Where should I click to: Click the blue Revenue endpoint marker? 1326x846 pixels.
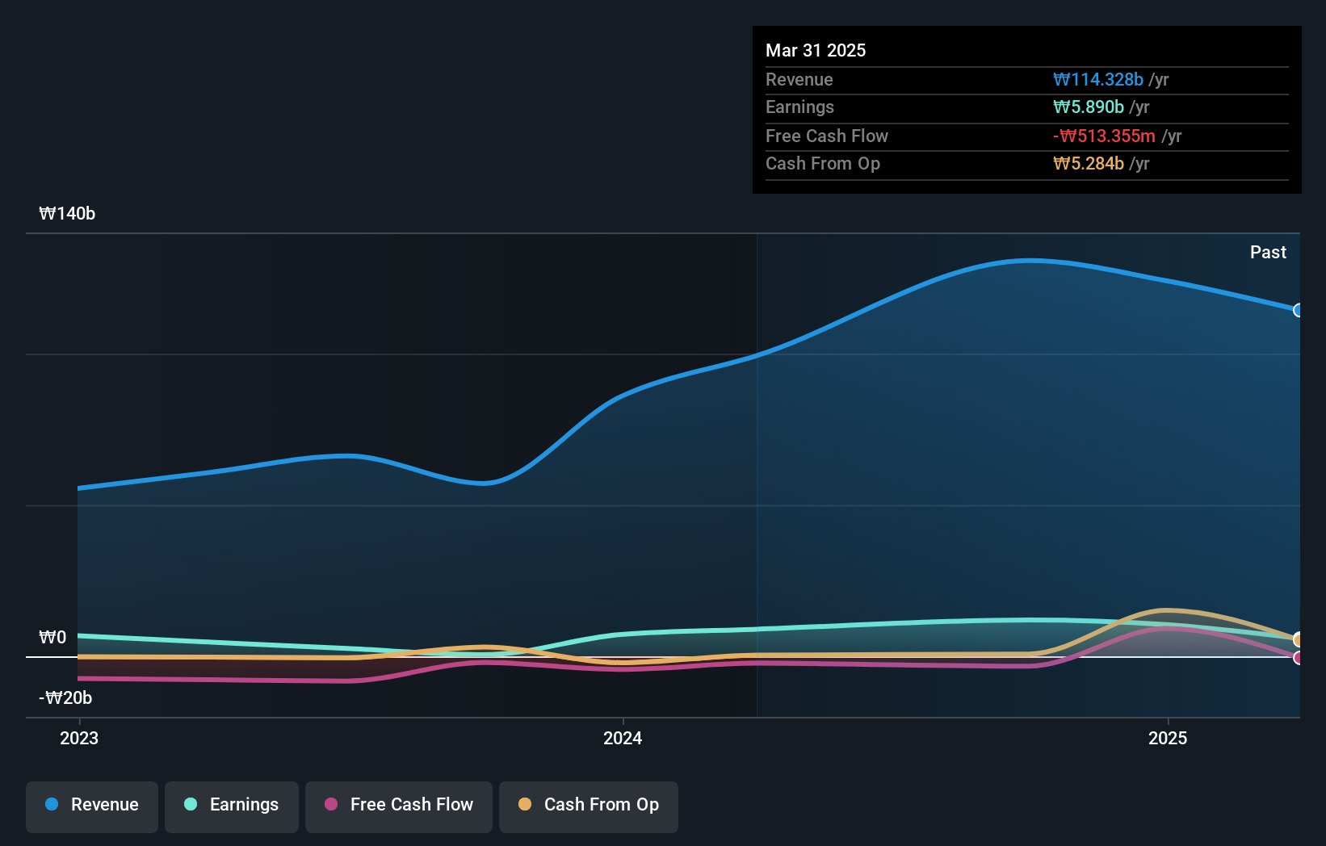[1299, 310]
